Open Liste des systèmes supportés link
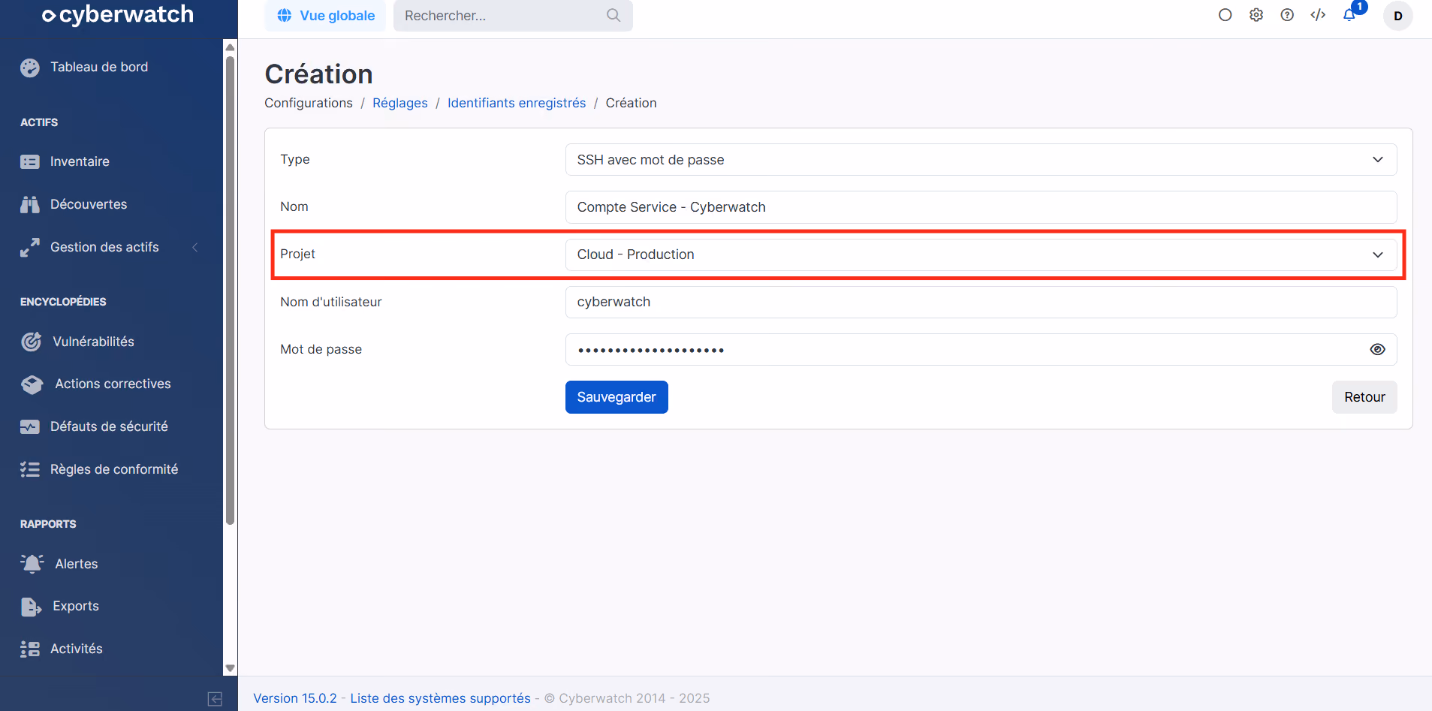 (440, 698)
